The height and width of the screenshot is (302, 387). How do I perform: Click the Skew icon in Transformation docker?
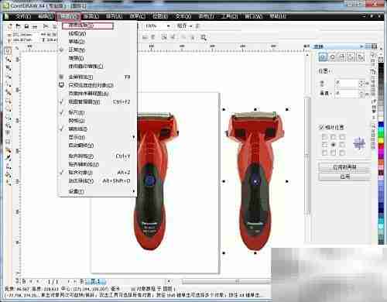(361, 57)
